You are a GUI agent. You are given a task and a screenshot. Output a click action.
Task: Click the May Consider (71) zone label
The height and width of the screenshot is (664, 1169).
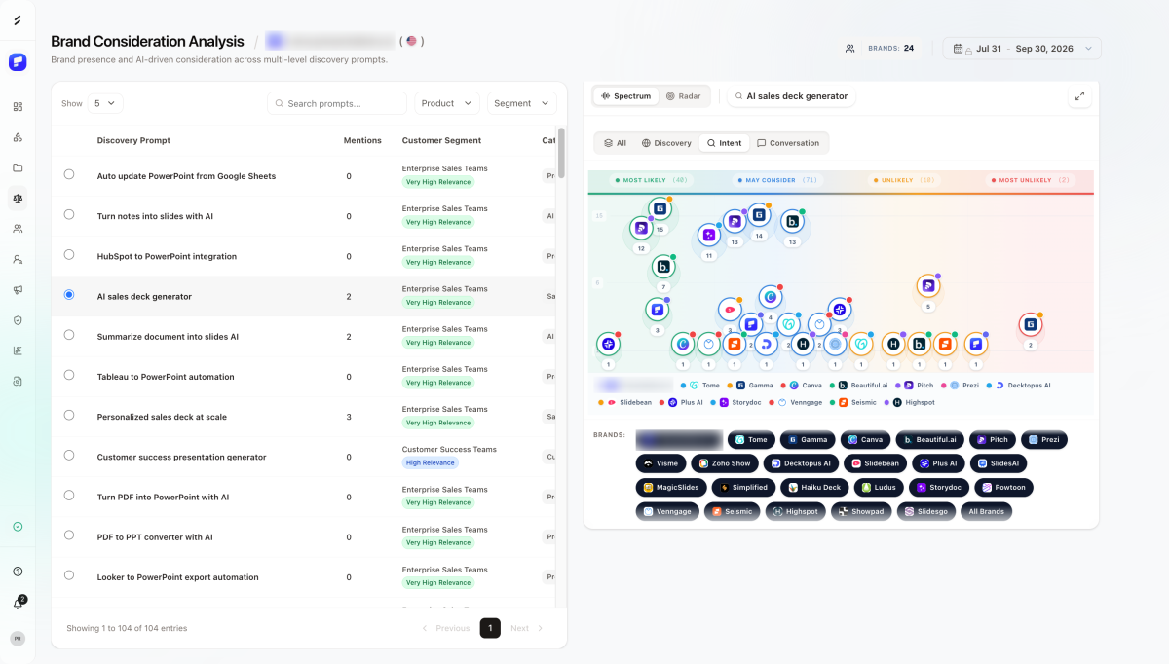click(x=776, y=180)
